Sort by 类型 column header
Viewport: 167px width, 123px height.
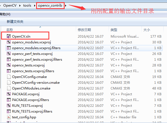[114, 30]
